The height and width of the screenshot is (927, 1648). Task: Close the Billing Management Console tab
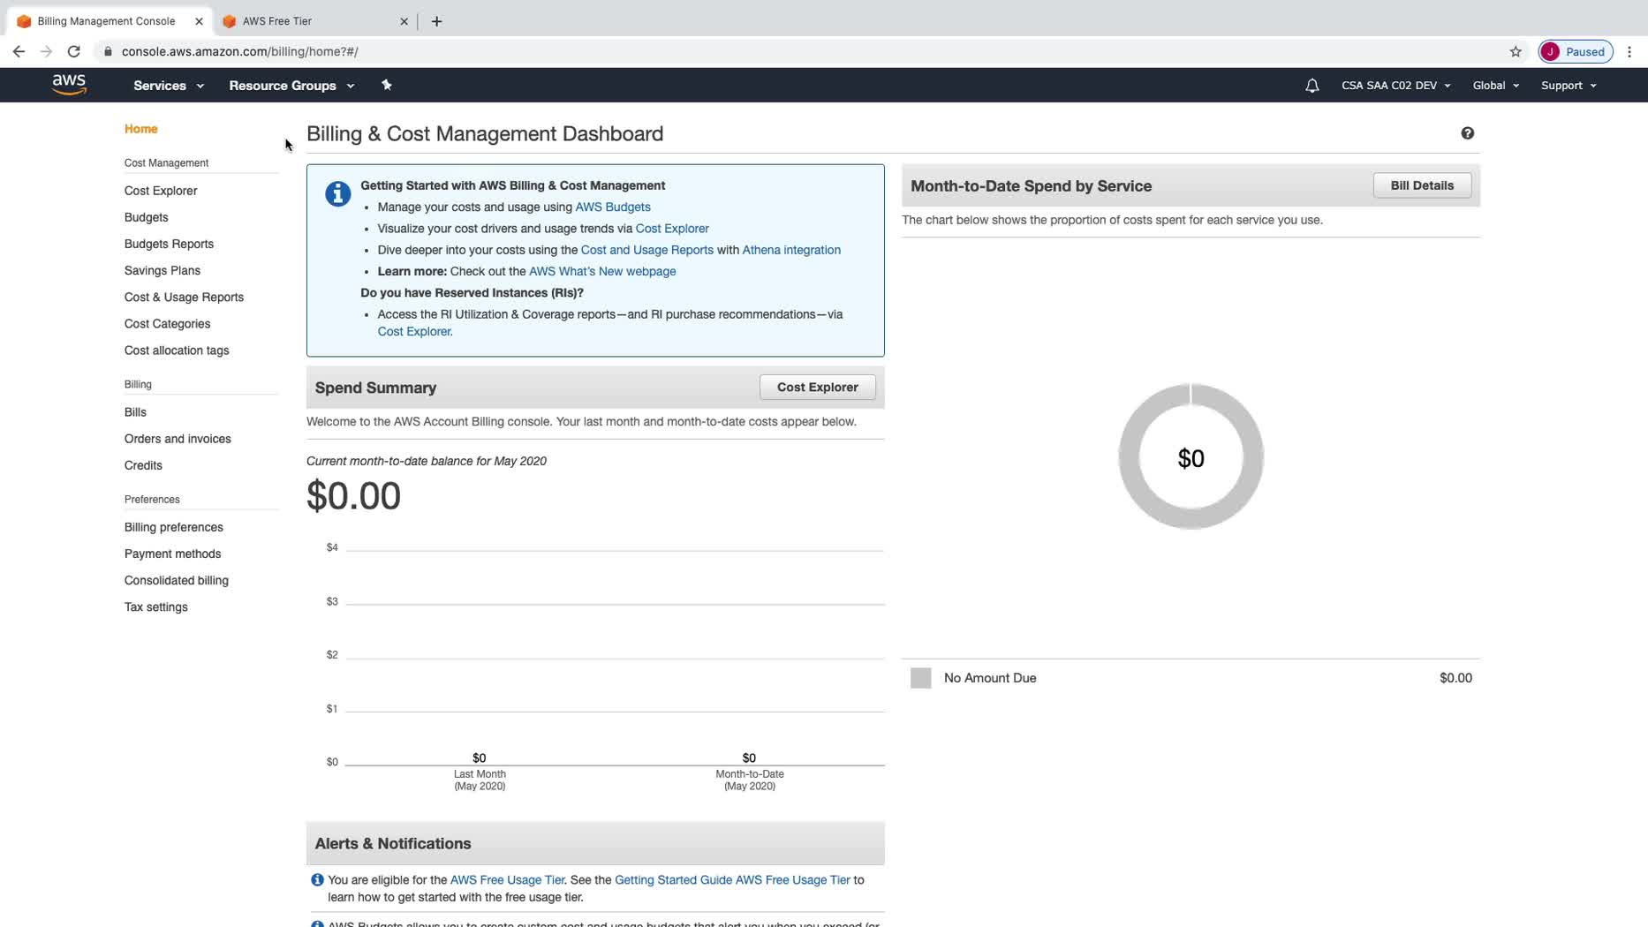point(199,21)
